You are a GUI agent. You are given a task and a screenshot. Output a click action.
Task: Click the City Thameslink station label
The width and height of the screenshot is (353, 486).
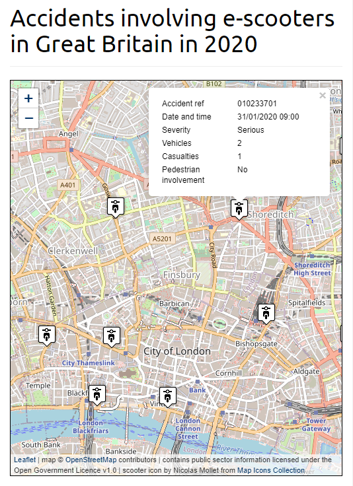[89, 363]
